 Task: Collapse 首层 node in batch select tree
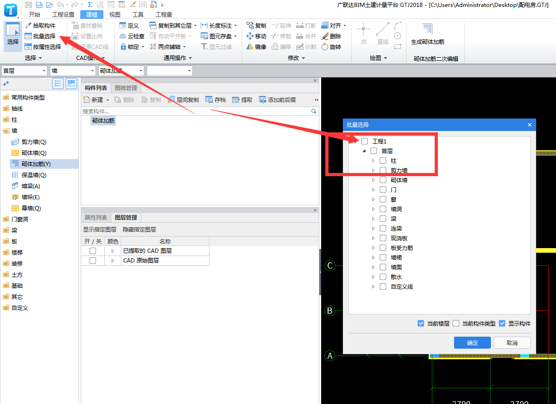click(364, 151)
